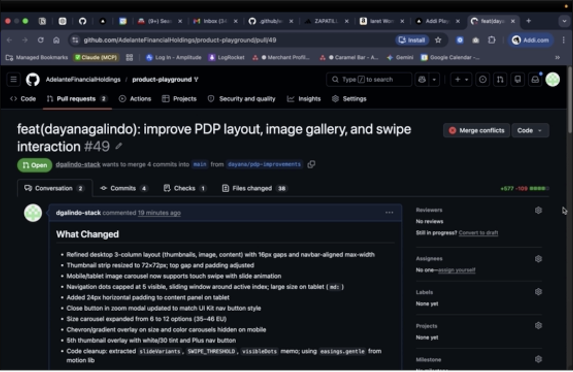
Task: Bookmark this page with star icon
Action: (438, 40)
